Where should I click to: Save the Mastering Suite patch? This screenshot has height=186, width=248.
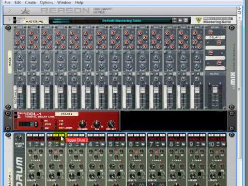pyautogui.click(x=185, y=20)
